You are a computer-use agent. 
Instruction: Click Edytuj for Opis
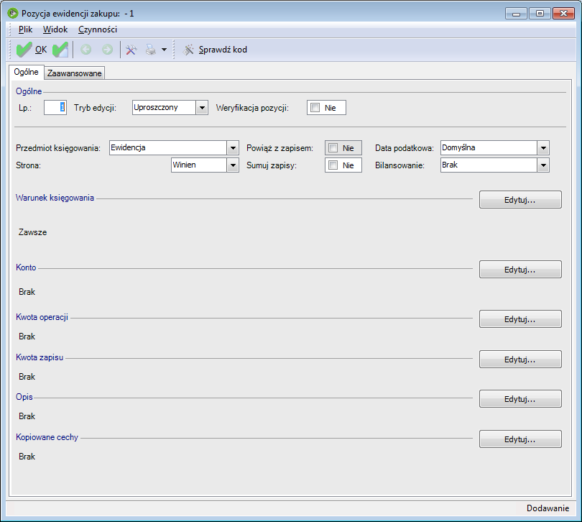pyautogui.click(x=520, y=399)
